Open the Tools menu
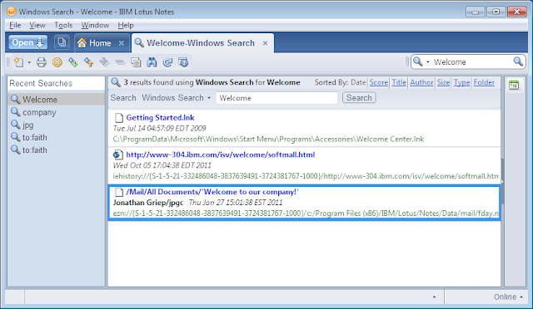The image size is (533, 309). tap(63, 25)
